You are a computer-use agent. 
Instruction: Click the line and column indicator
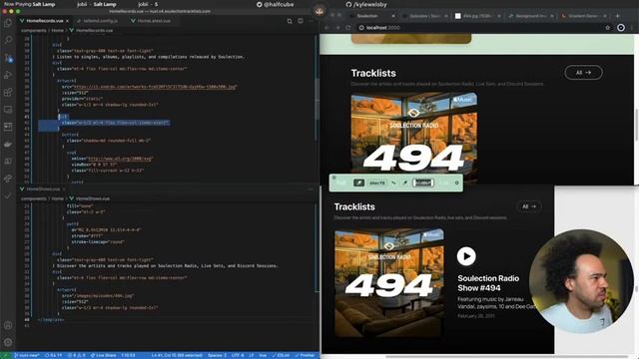pyautogui.click(x=177, y=355)
